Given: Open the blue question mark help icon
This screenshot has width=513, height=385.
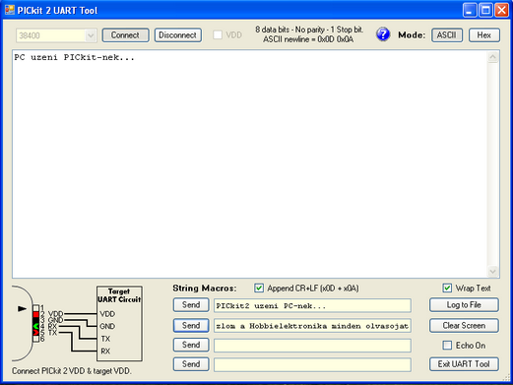Looking at the screenshot, I should 383,34.
